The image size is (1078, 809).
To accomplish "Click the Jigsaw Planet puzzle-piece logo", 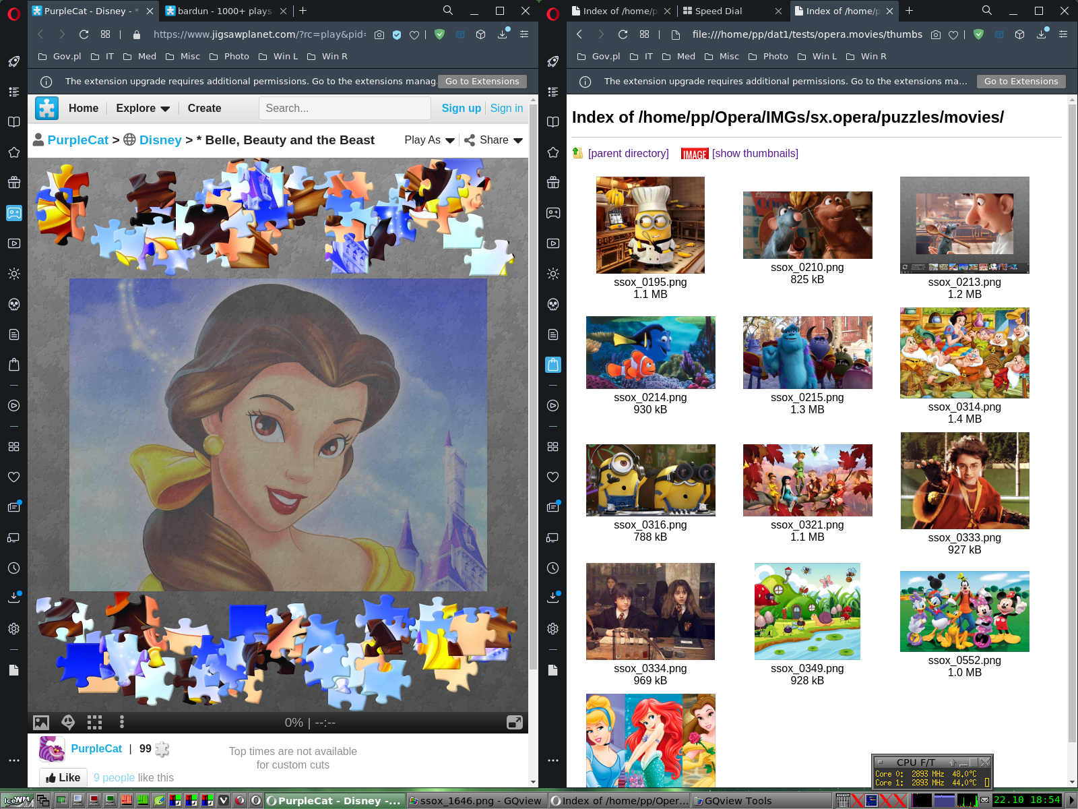I will pyautogui.click(x=46, y=108).
